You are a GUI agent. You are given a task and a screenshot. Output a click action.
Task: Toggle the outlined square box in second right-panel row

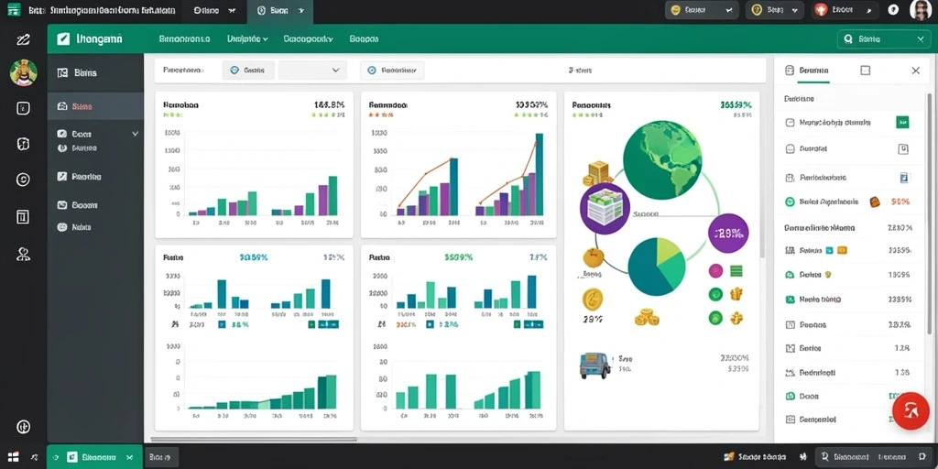pyautogui.click(x=903, y=149)
